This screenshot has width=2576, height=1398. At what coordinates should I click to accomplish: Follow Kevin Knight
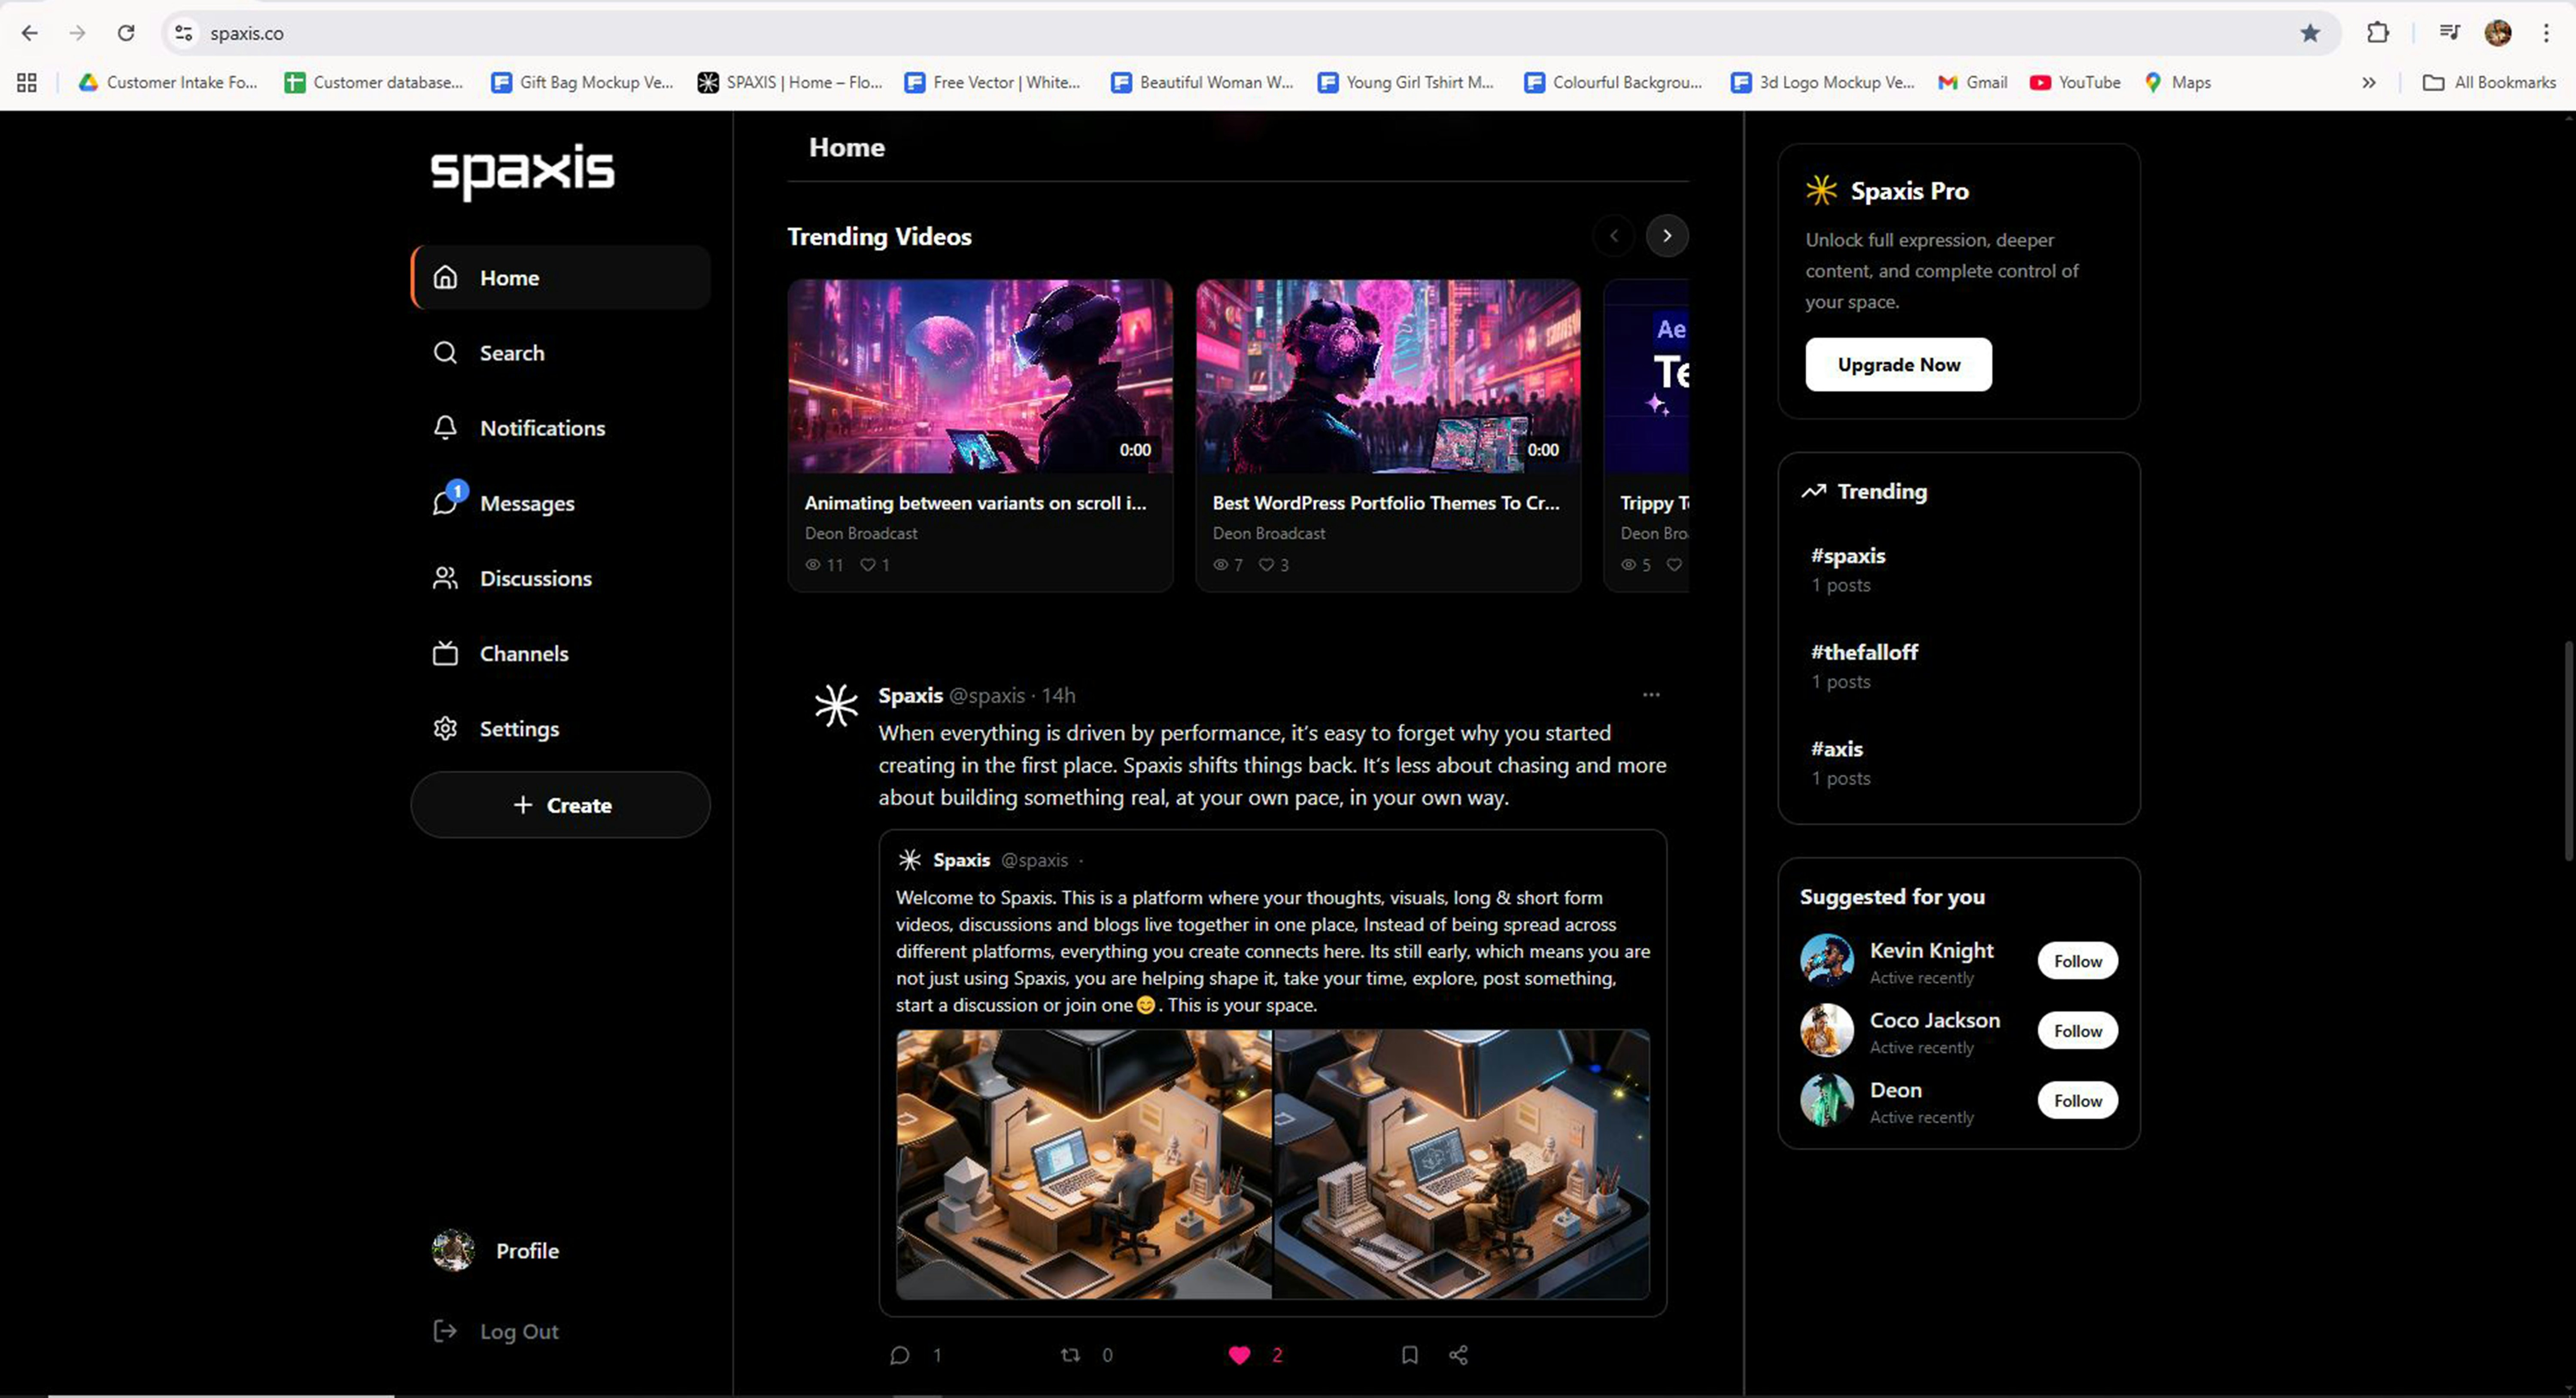(x=2077, y=961)
